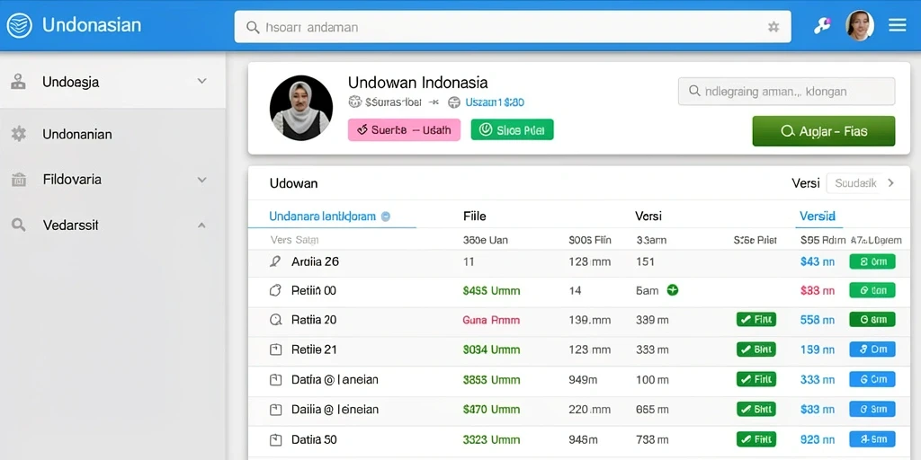Click the Retiie 21 row icon
The width and height of the screenshot is (921, 460).
(x=275, y=349)
